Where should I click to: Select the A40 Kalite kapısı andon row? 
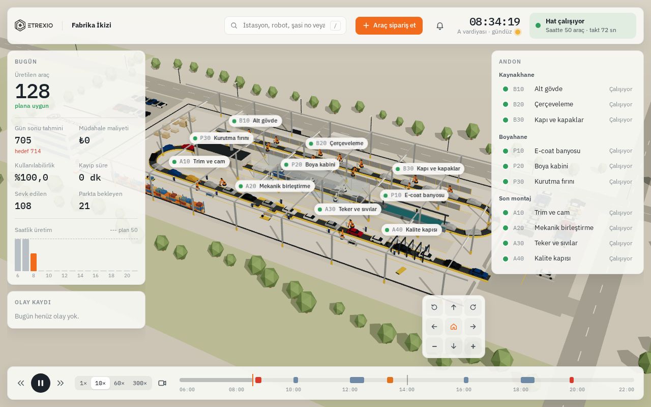point(567,258)
